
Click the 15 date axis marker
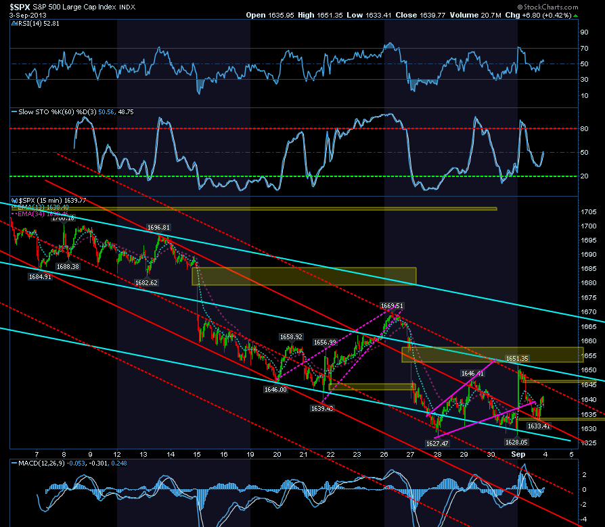pyautogui.click(x=197, y=455)
